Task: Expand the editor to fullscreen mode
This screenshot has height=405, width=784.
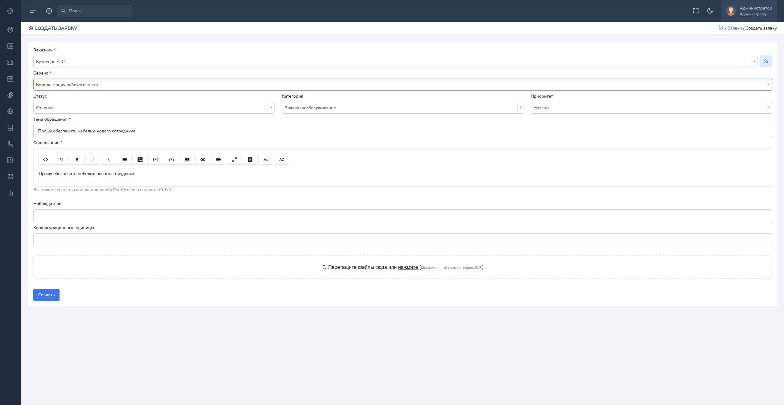Action: pyautogui.click(x=234, y=160)
